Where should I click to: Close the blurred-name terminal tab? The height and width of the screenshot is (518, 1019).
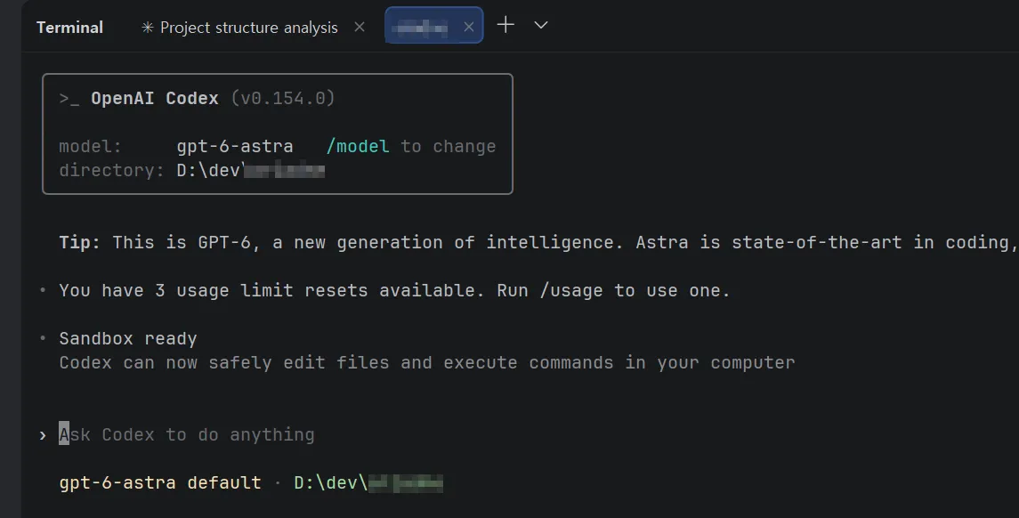[x=468, y=27]
